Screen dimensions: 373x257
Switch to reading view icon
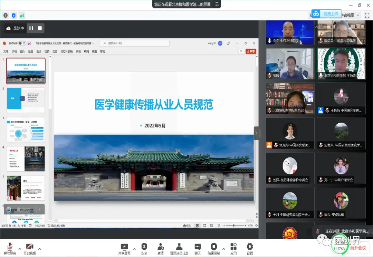coord(211,225)
